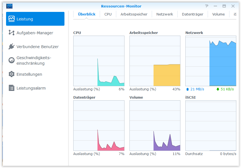The height and width of the screenshot is (168, 241).
Task: Switch to the CPU tab
Action: click(108, 14)
